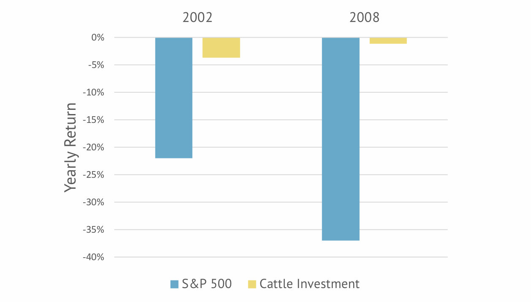Click the -5% axis tick label
Screen dimensions: 531x302
(x=95, y=65)
